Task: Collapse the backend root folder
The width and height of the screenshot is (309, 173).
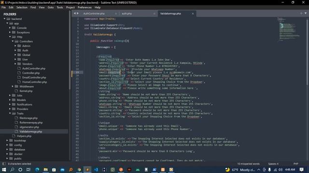Action: (4, 19)
